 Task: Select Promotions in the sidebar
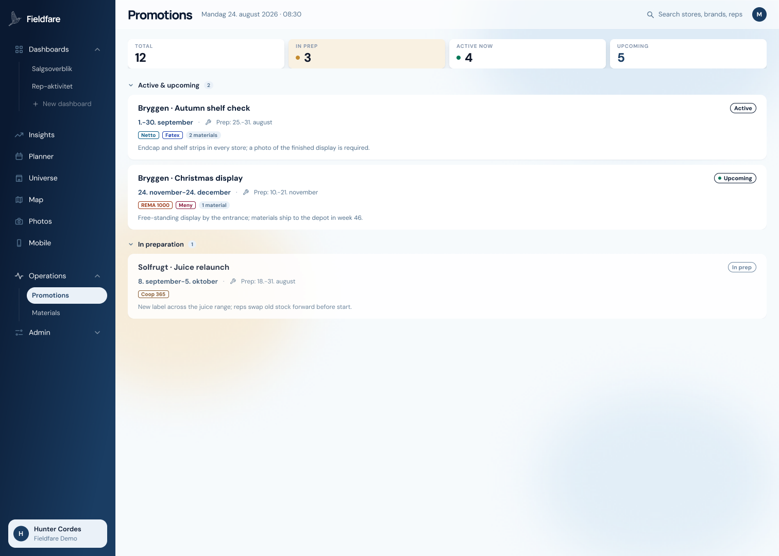67,296
